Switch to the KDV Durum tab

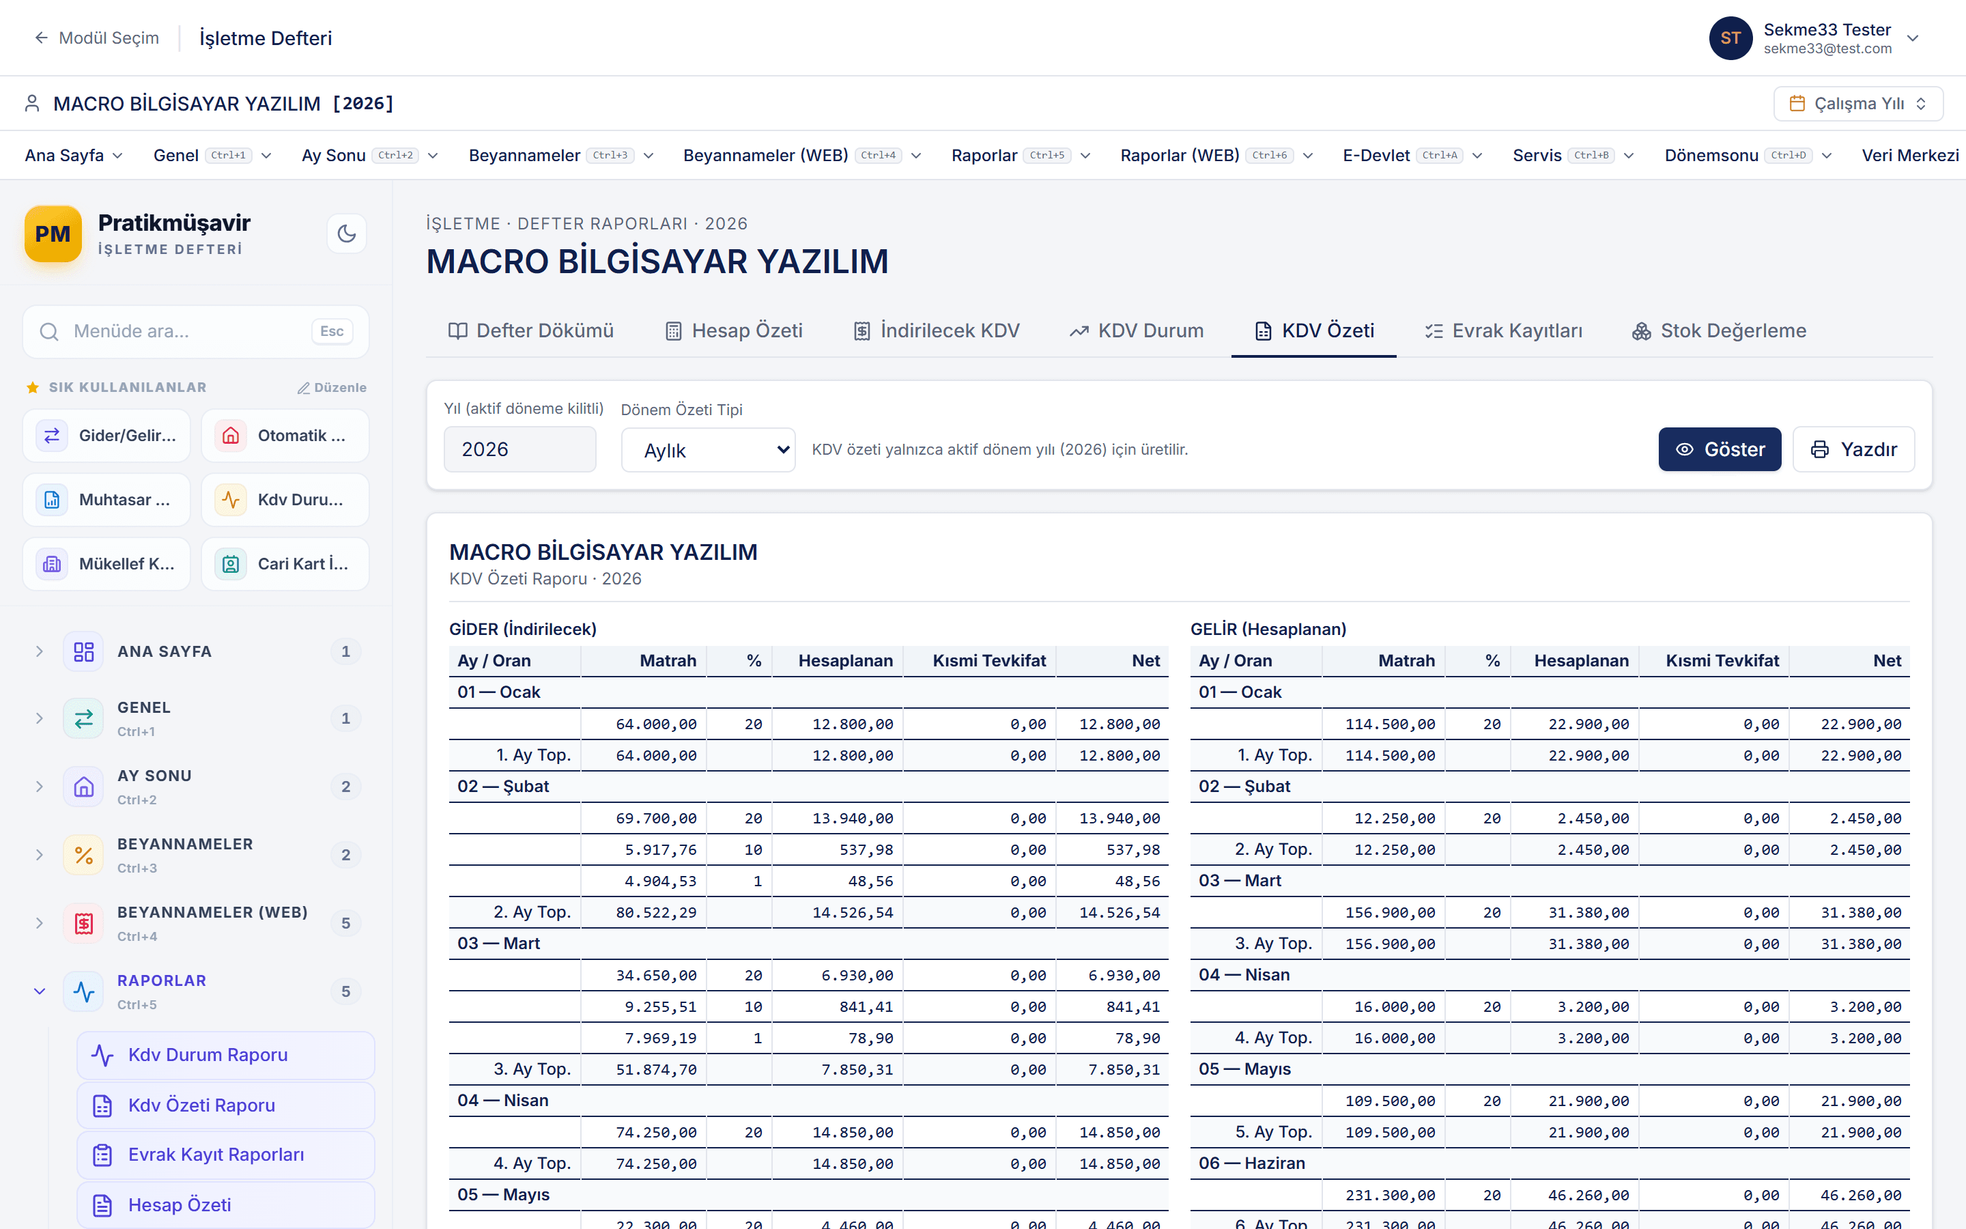pos(1137,331)
